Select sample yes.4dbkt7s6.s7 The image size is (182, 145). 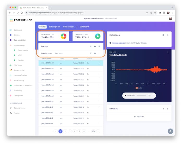(71, 68)
